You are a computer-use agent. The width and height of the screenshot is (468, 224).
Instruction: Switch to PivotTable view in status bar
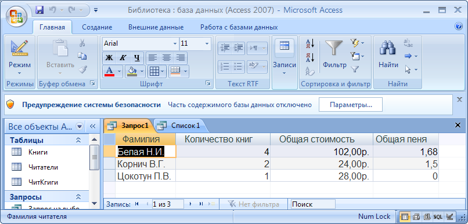(x=416, y=217)
